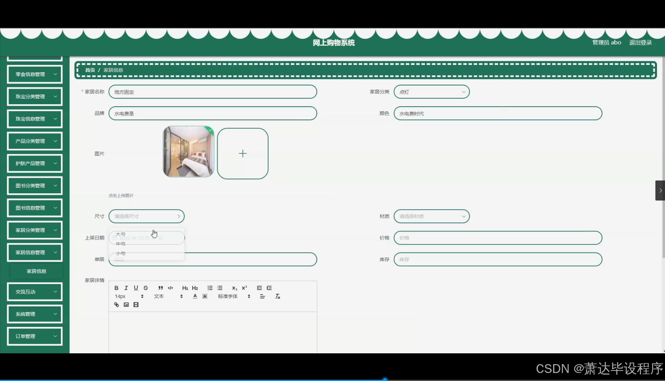The image size is (665, 381).
Task: Open the text color picker
Action: point(195,296)
